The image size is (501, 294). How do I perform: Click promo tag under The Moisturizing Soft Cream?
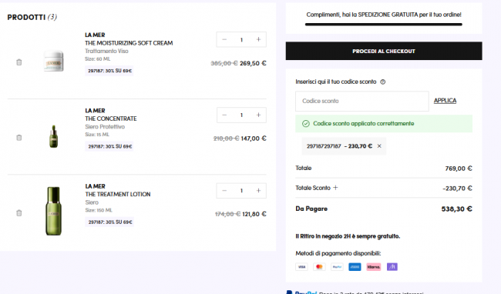[109, 71]
